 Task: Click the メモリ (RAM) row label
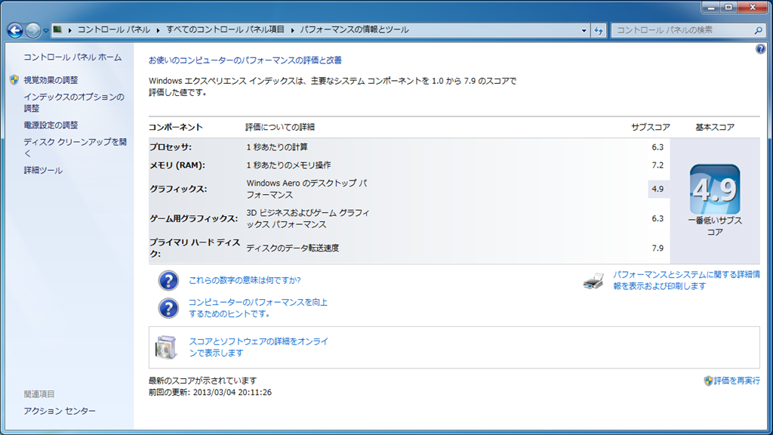point(177,165)
